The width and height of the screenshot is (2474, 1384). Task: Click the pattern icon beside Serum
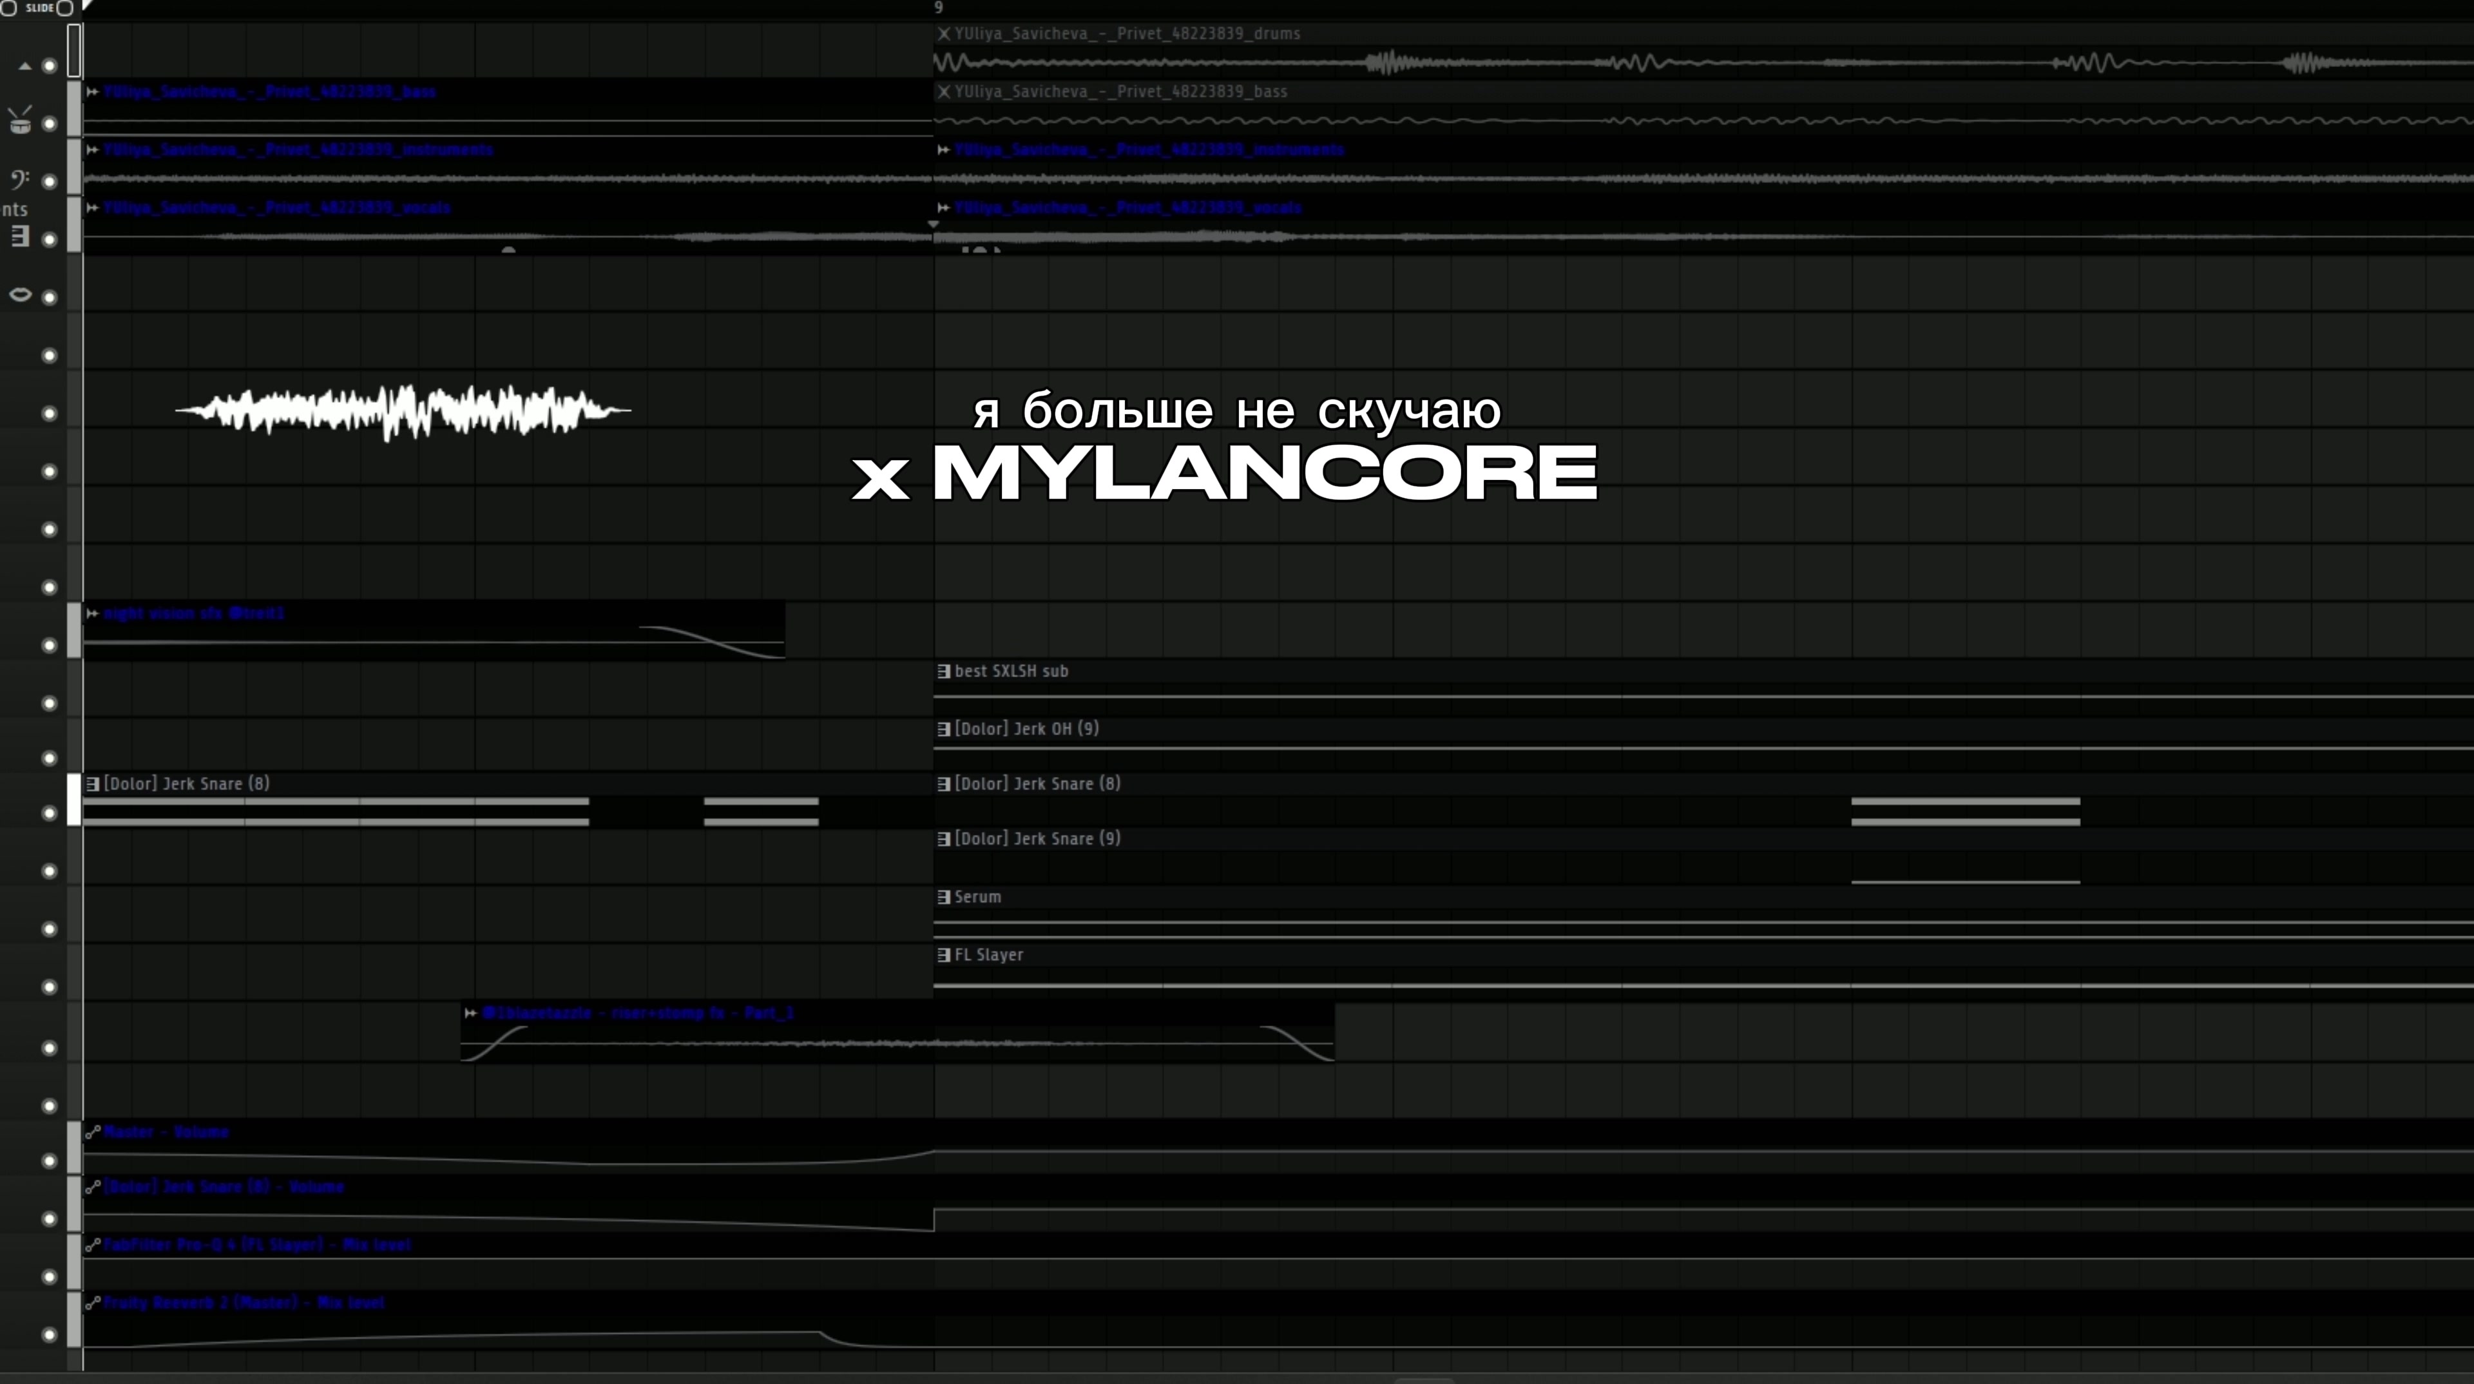943,897
